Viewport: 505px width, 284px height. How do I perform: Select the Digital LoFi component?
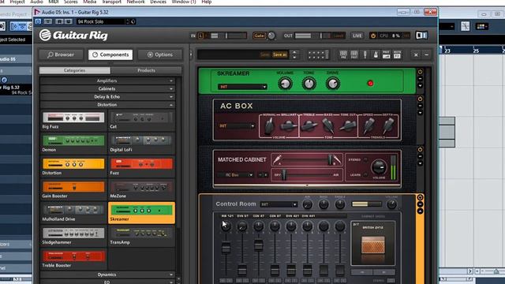(141, 144)
